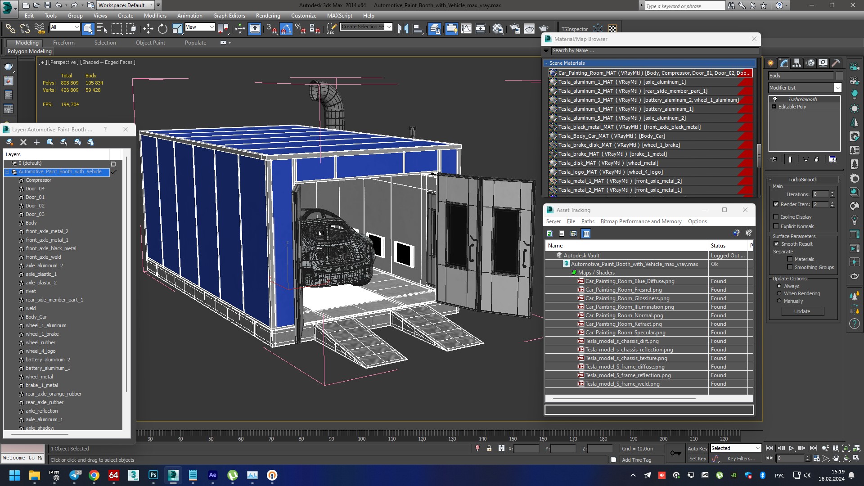Disable the Smooth Result checkbox
The image size is (864, 486).
coord(776,244)
